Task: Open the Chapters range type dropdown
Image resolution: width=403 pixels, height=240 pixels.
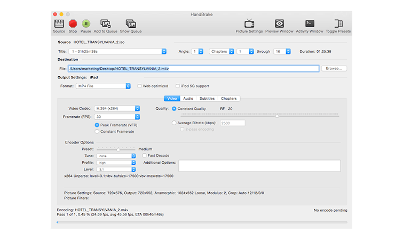Action: click(222, 51)
